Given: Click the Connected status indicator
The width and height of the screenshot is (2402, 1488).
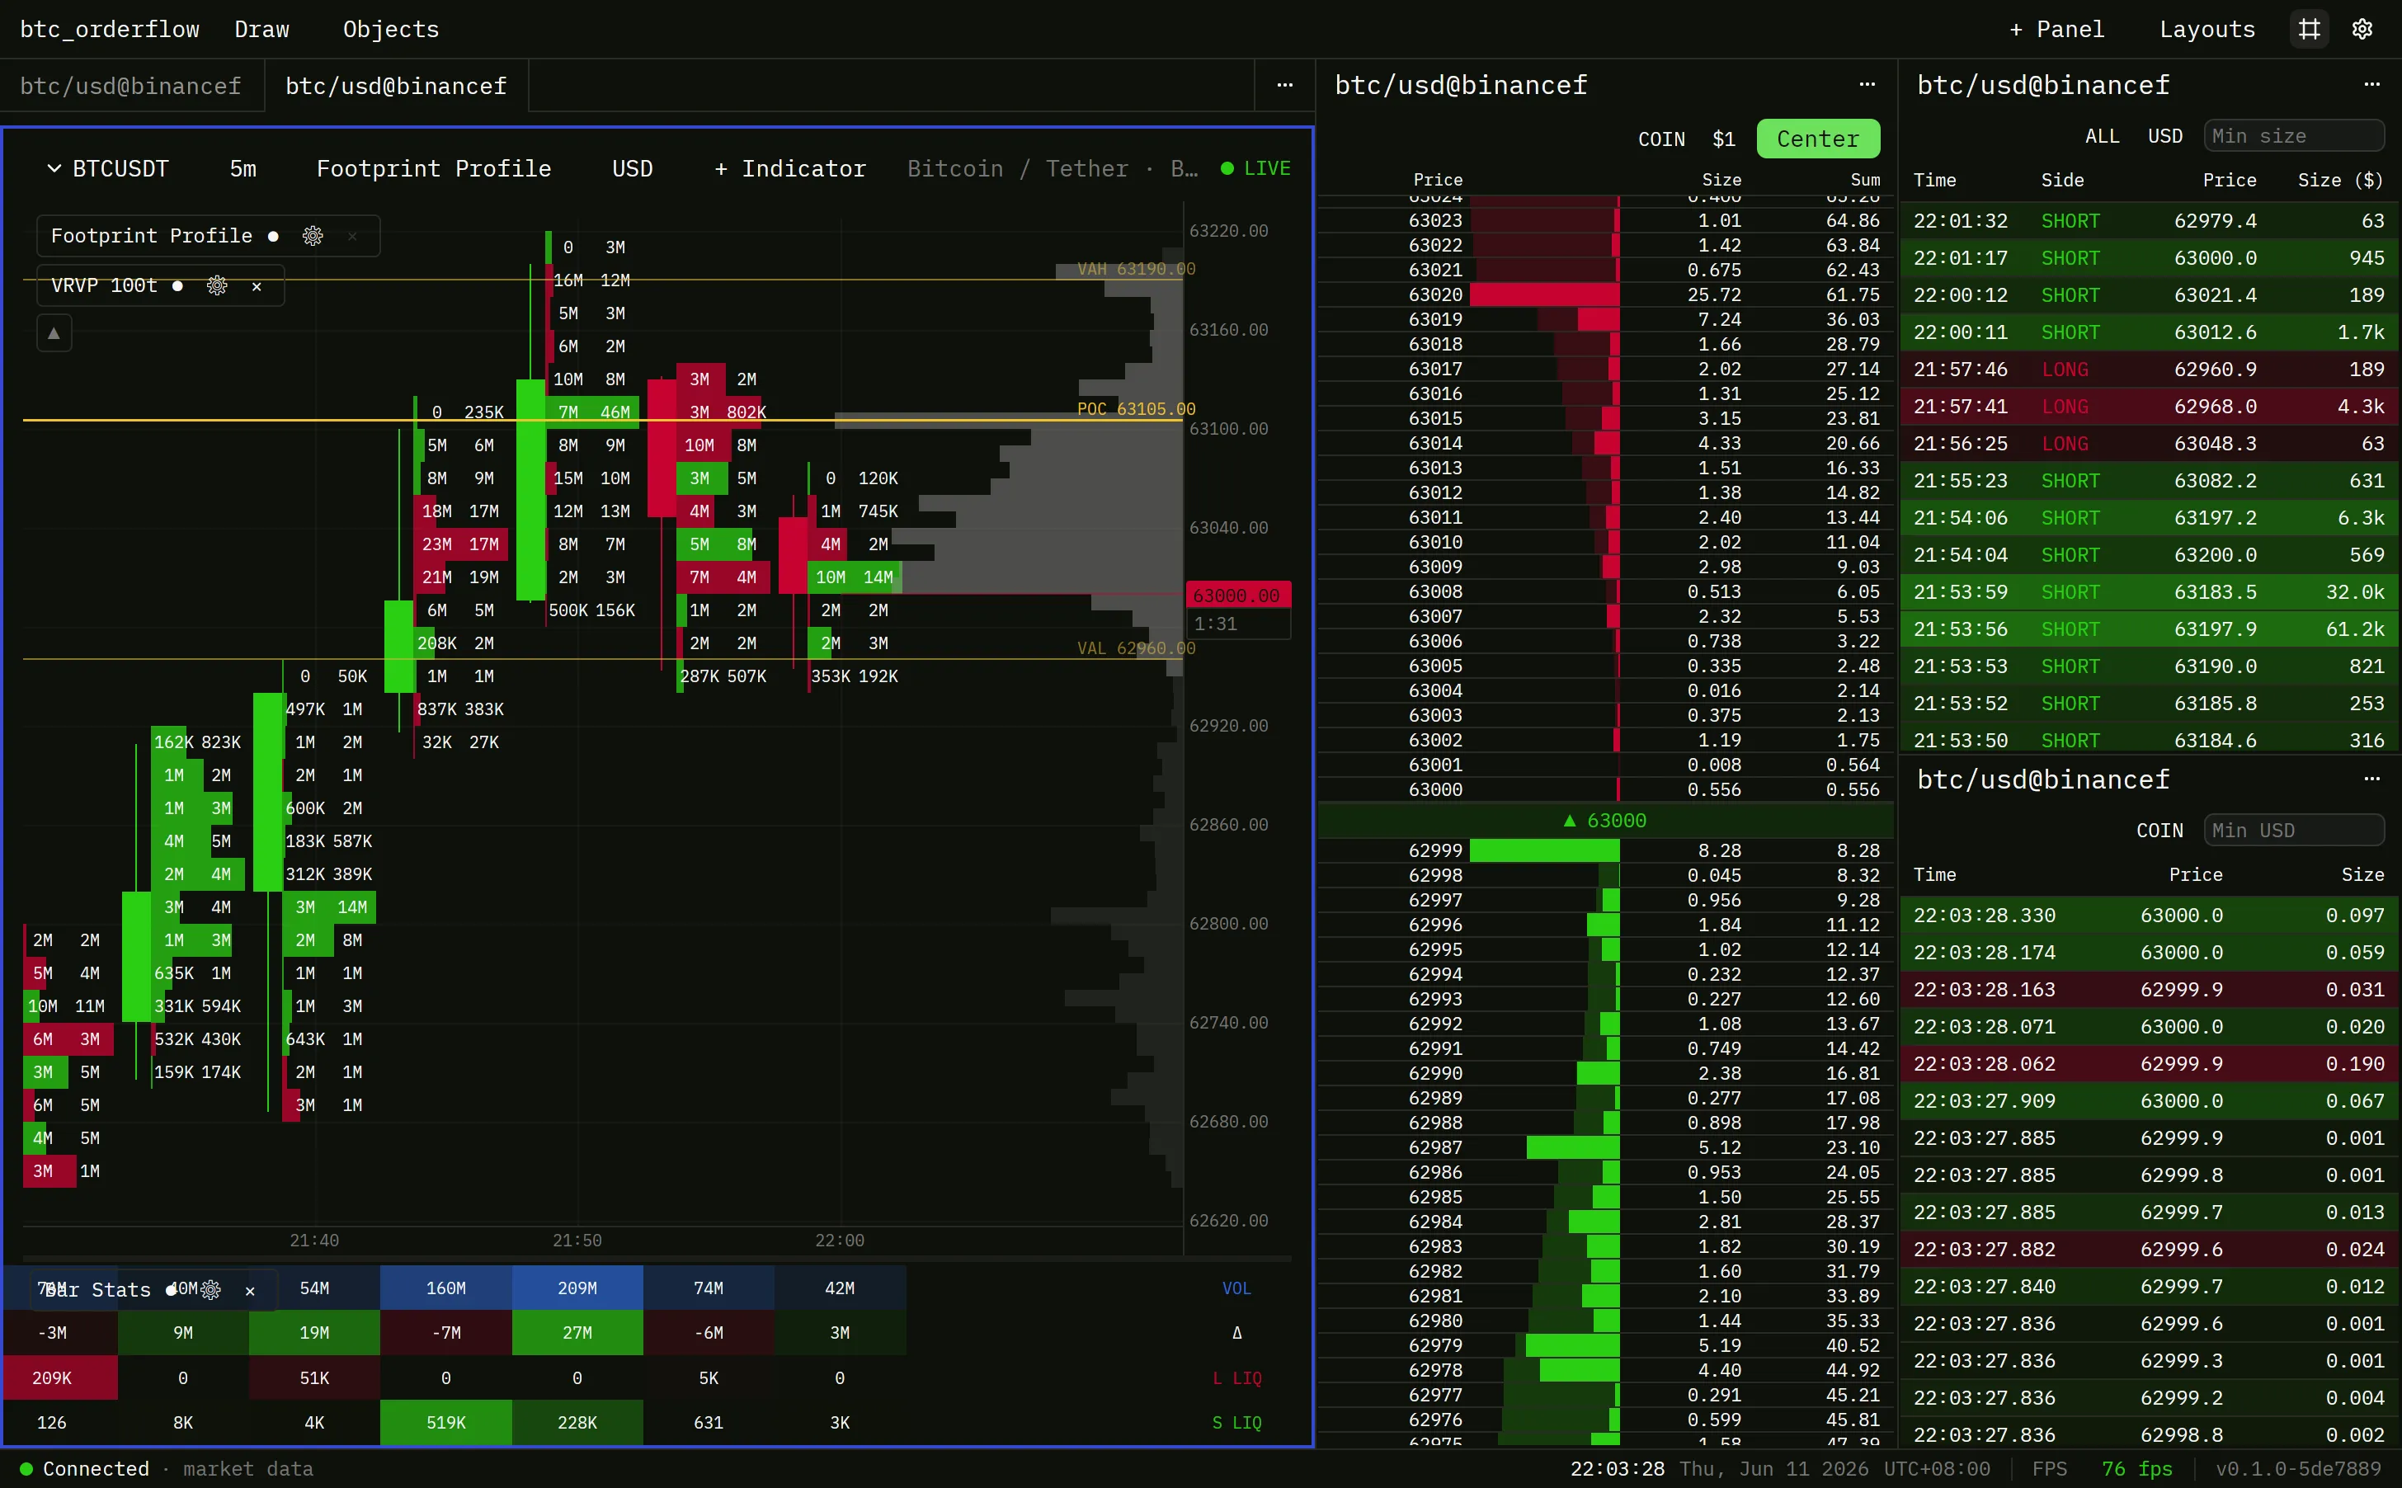Looking at the screenshot, I should [x=85, y=1468].
